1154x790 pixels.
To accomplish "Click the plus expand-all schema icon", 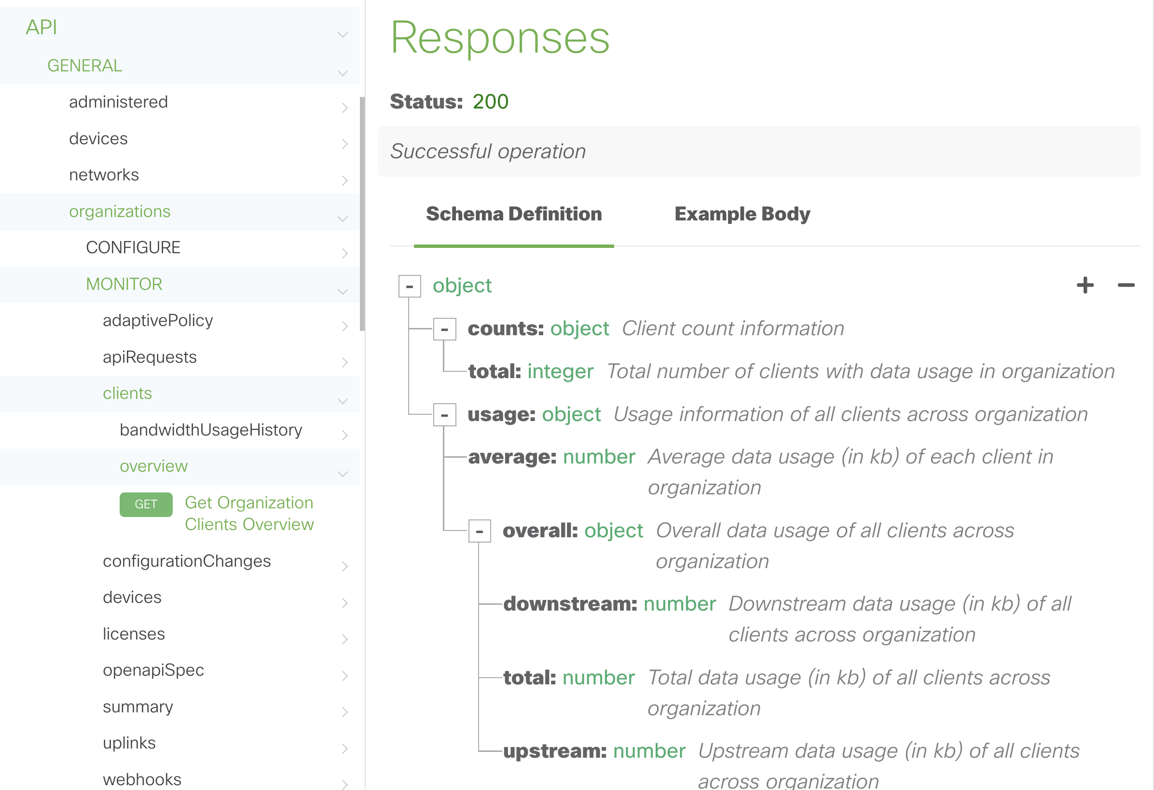I will pos(1085,285).
